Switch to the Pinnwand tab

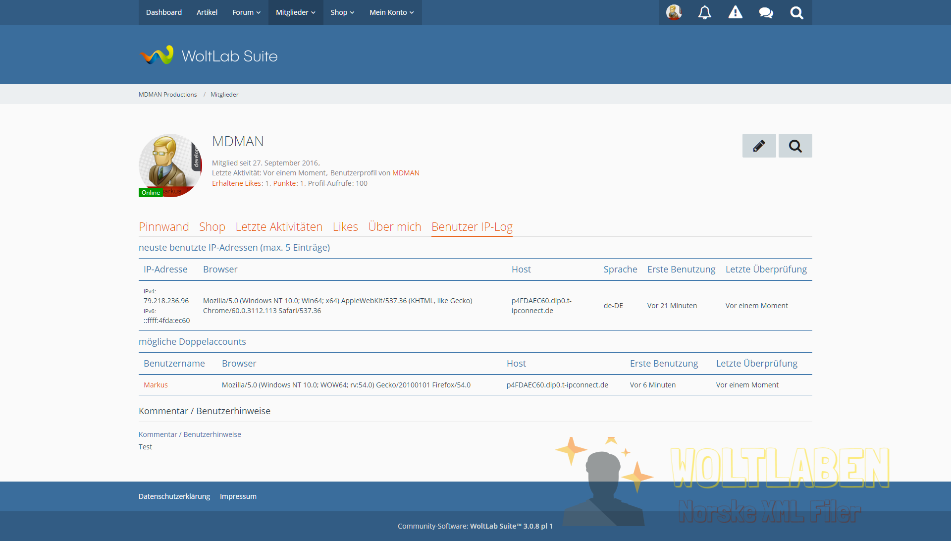[x=163, y=226]
